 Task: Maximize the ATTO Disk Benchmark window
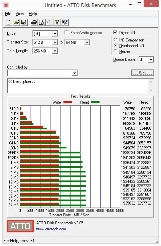[139, 4]
